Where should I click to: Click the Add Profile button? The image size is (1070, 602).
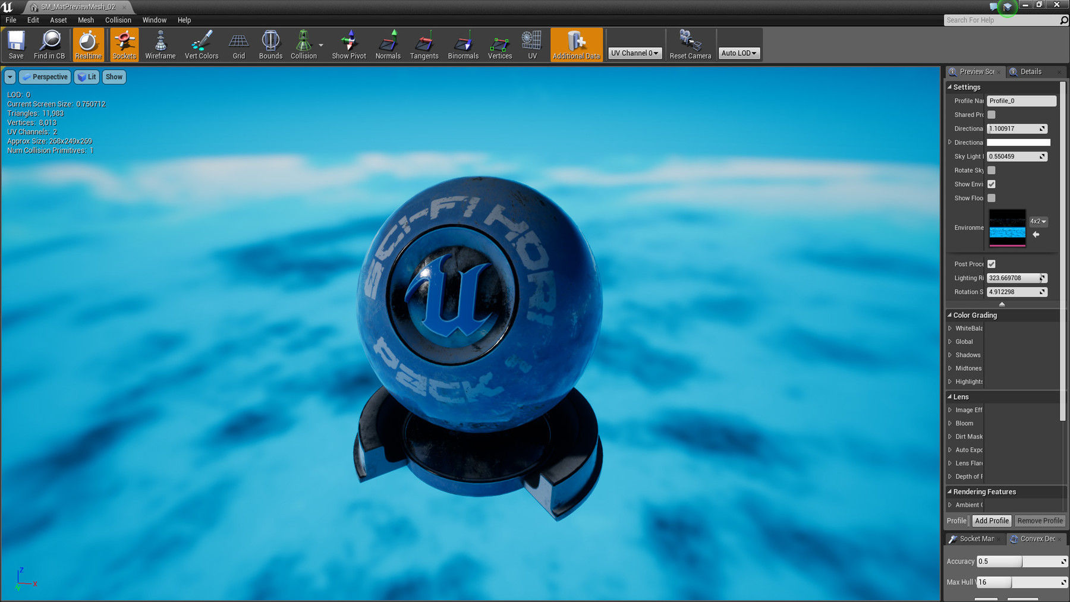click(x=992, y=521)
